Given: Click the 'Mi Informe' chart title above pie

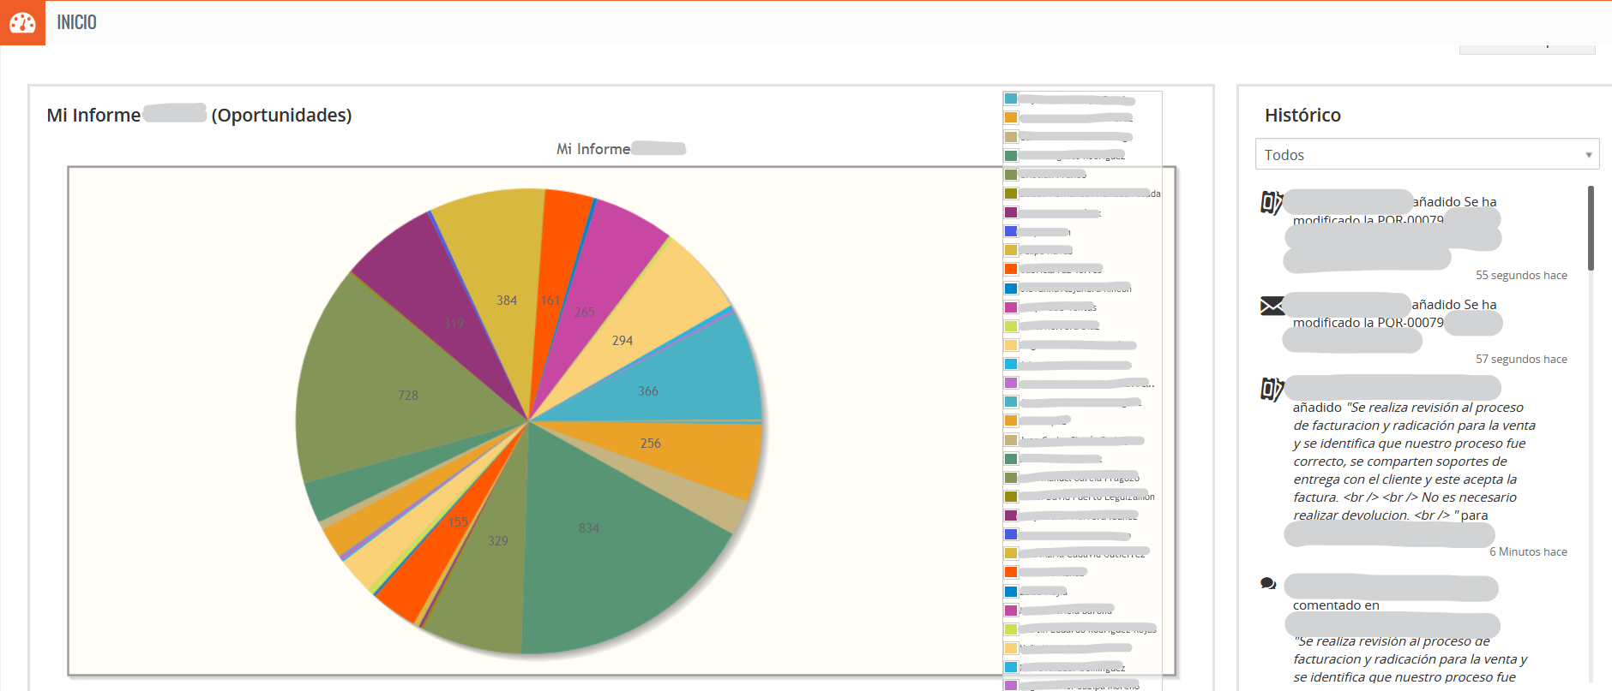Looking at the screenshot, I should 593,149.
